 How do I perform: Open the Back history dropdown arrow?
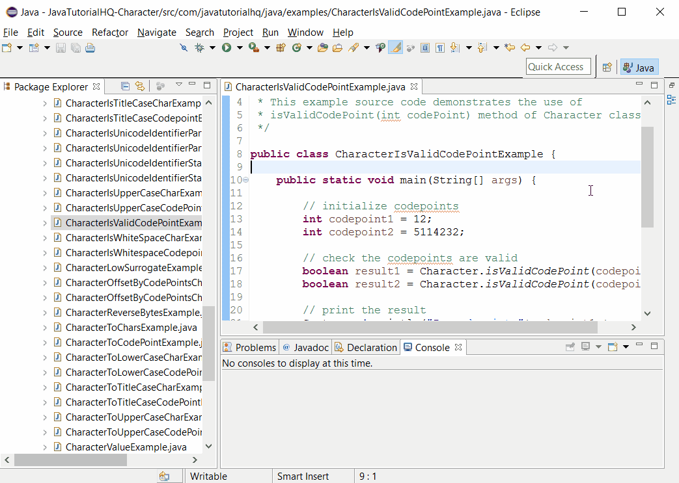(538, 47)
